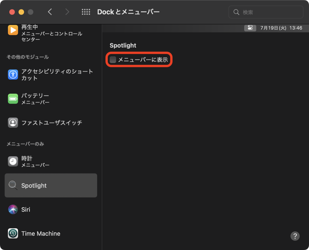
Task: Focus the 検索 search field
Action: [266, 12]
